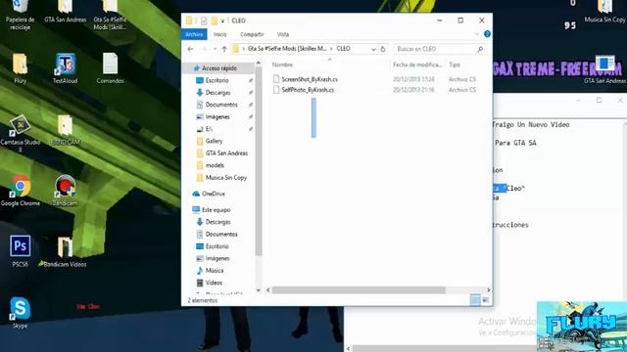The width and height of the screenshot is (627, 352).
Task: Open the Vista ribbon tab
Action: 283,34
